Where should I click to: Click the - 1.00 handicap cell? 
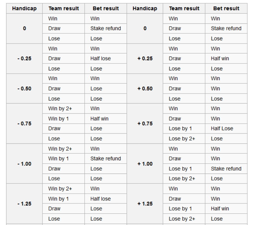24,164
